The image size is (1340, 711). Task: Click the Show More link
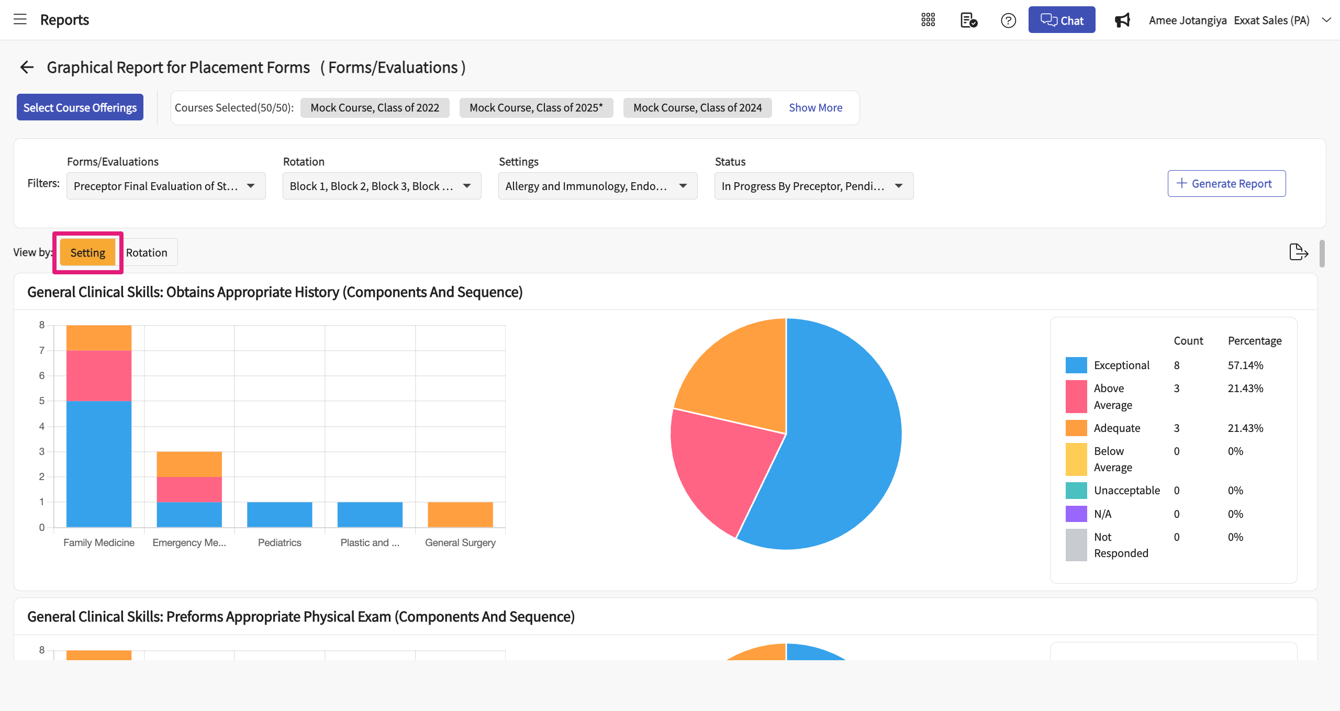click(816, 108)
